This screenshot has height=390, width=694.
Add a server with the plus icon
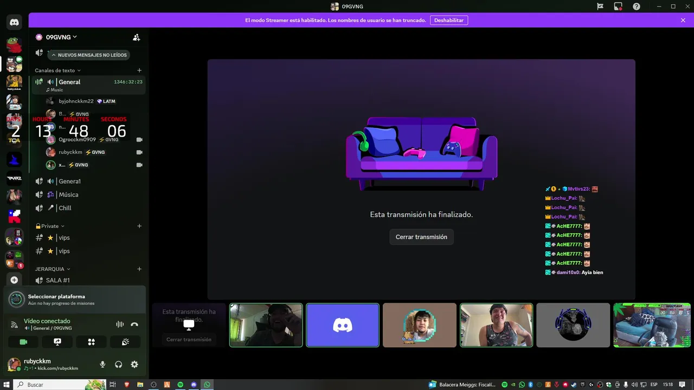click(x=14, y=280)
